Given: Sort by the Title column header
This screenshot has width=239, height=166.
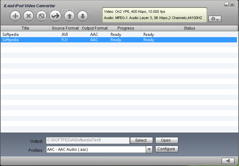Looking at the screenshot, I should (25, 28).
